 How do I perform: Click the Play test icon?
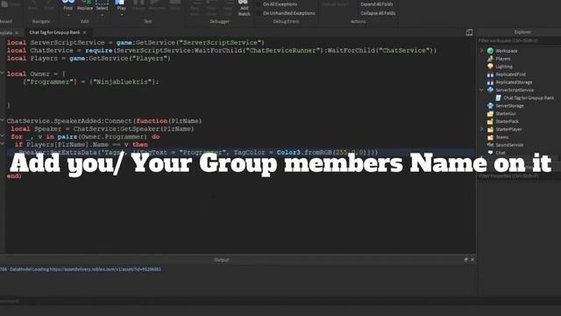coord(120,2)
